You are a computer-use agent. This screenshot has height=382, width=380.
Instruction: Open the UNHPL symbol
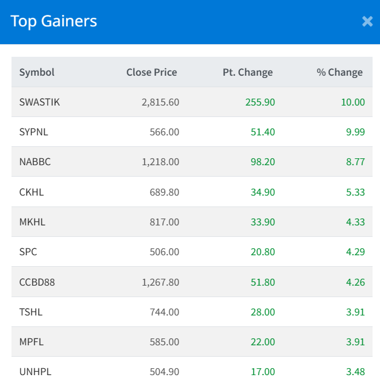click(35, 372)
